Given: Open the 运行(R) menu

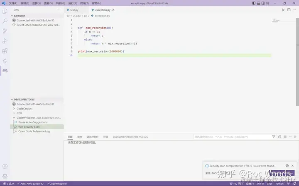Looking at the screenshot, I should 72,3.
